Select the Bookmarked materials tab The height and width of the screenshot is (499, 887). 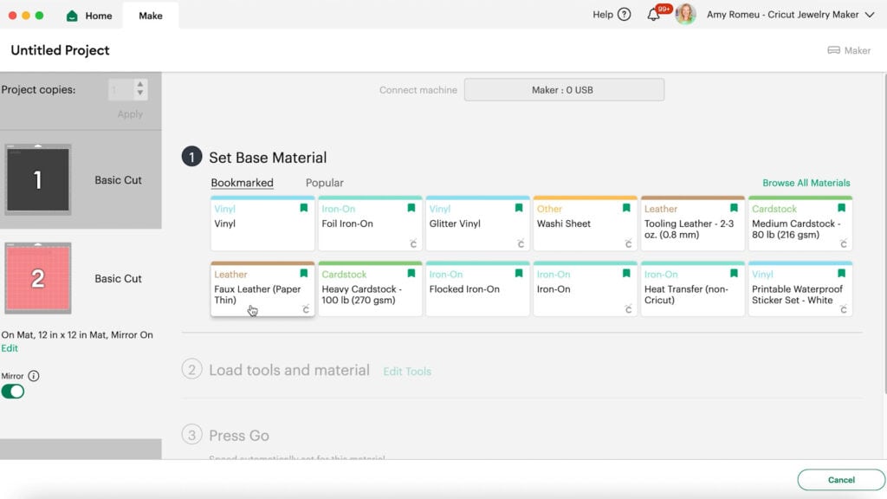(x=243, y=183)
